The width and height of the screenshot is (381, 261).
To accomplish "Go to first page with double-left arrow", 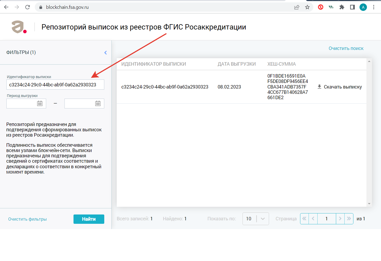I will 304,219.
